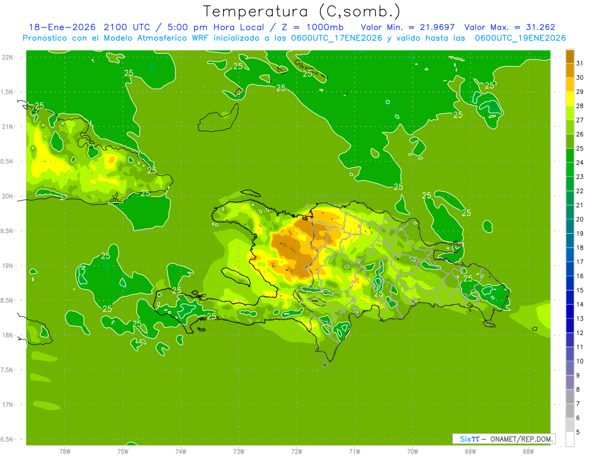Click the "68W" longitude label
This screenshot has height=458, width=593.
[528, 452]
